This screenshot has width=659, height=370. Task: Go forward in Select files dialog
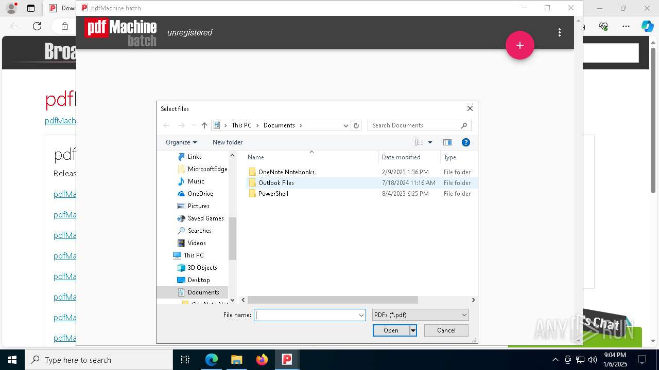pyautogui.click(x=181, y=125)
